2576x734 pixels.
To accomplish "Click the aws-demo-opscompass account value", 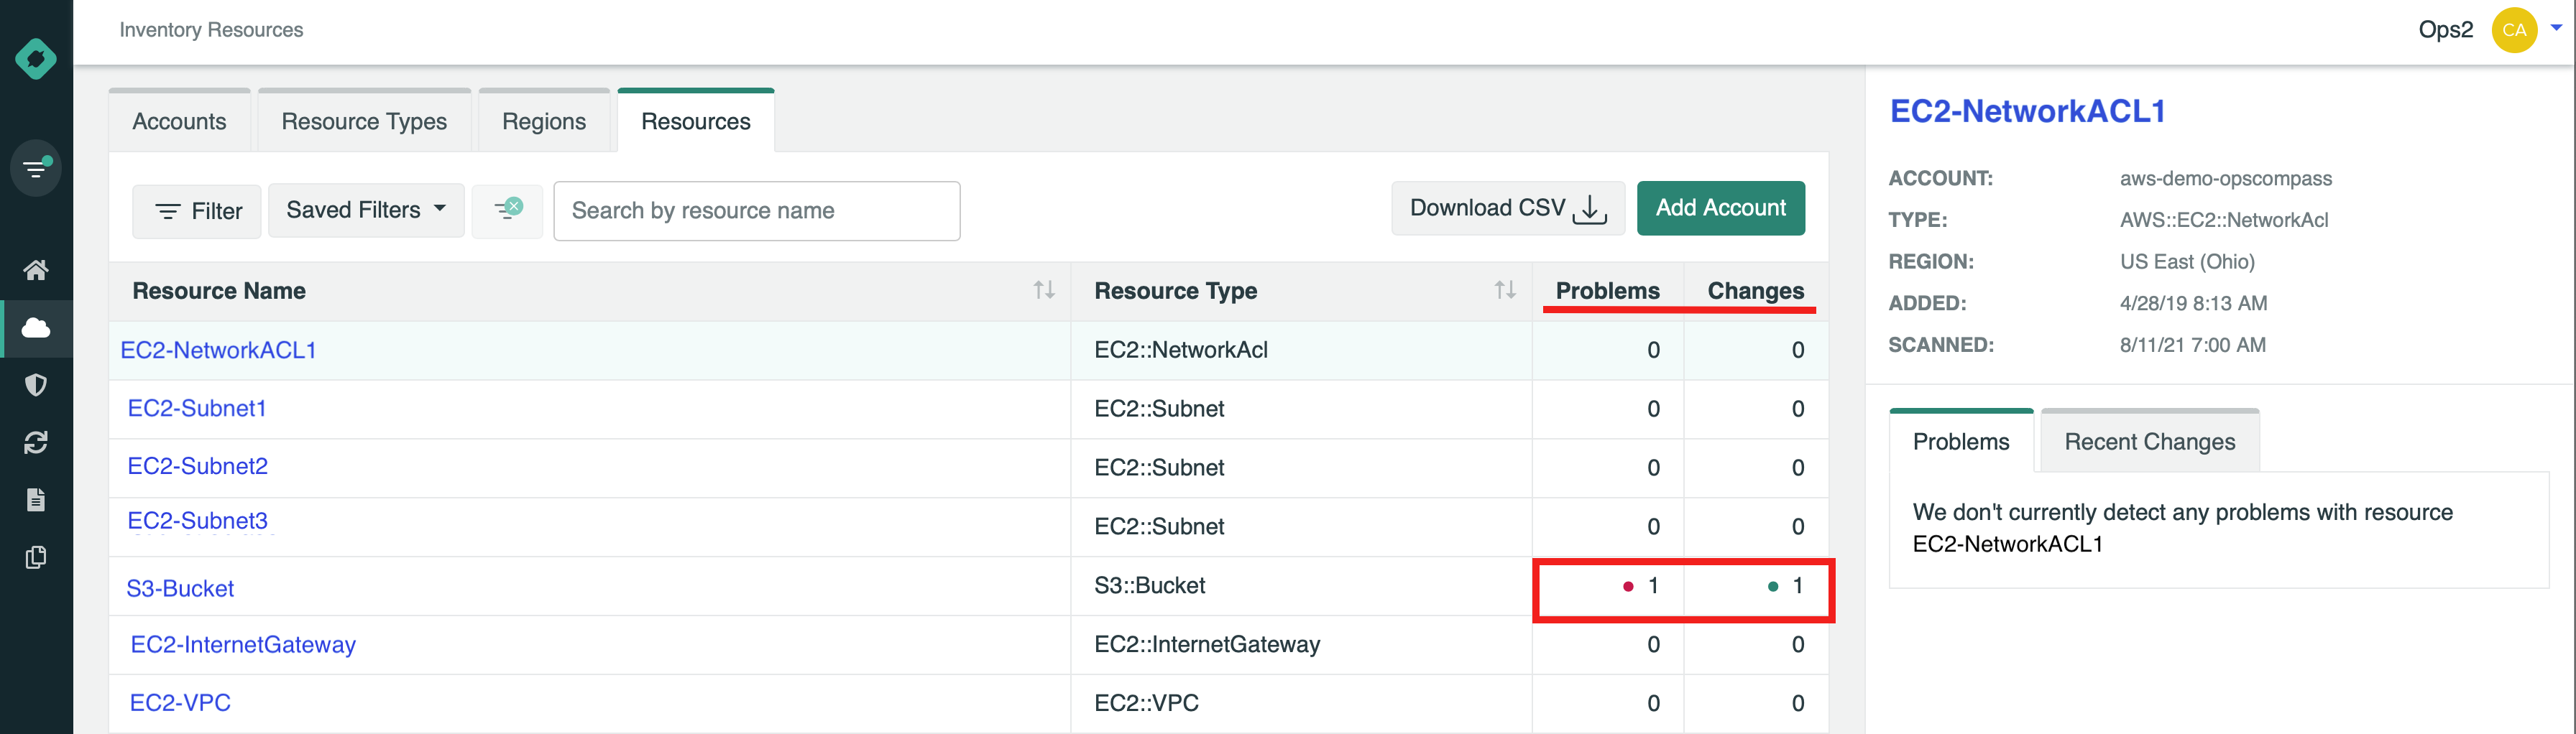I will (2226, 179).
